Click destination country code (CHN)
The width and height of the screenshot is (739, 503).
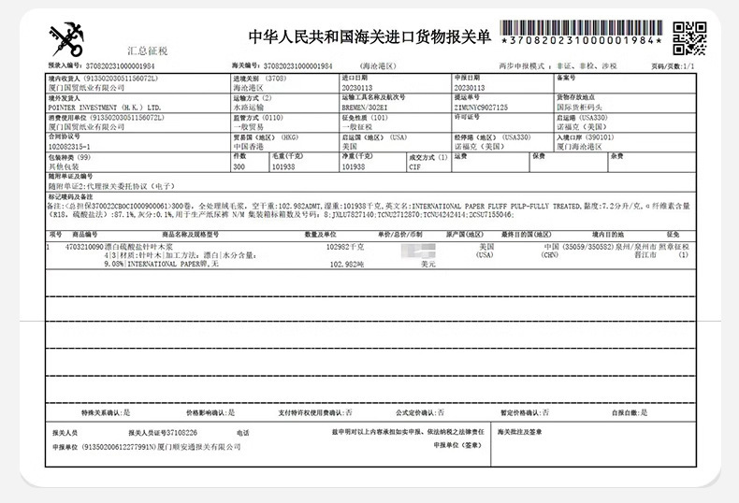(x=549, y=255)
